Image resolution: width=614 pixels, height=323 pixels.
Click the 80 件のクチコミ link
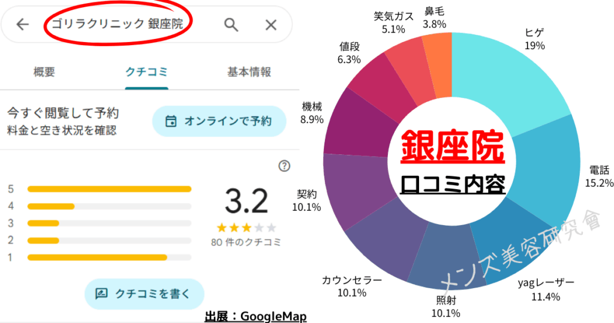click(246, 243)
